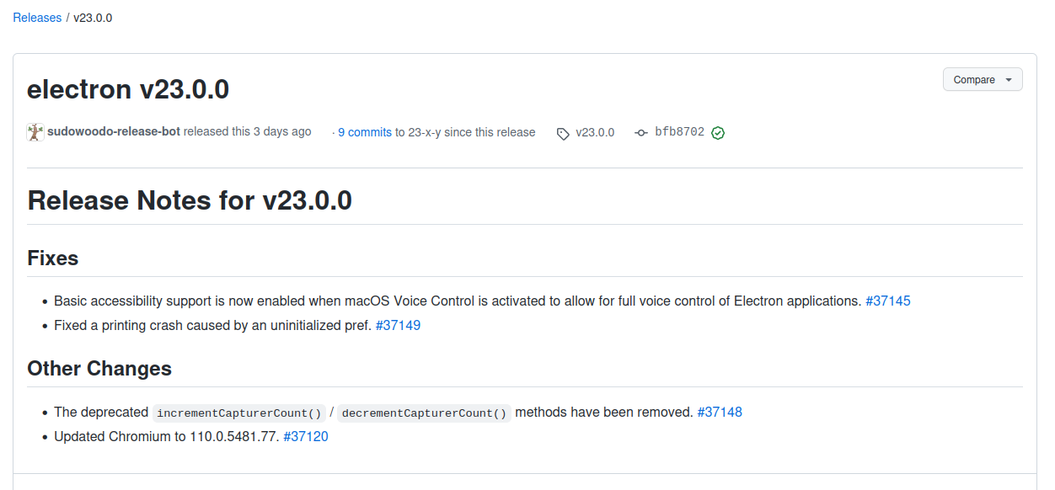Open pull request #37148
The height and width of the screenshot is (490, 1055).
pyautogui.click(x=720, y=412)
